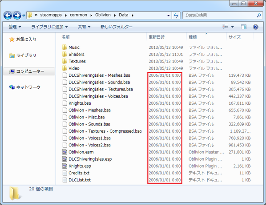Click the network icon beside ネットワーク

(x=12, y=87)
